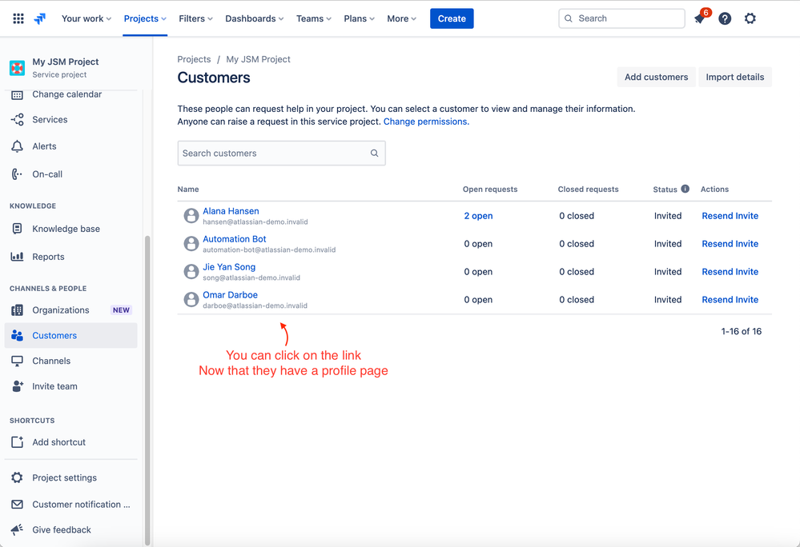Image resolution: width=800 pixels, height=547 pixels.
Task: Select Channels in the sidebar
Action: click(x=51, y=361)
